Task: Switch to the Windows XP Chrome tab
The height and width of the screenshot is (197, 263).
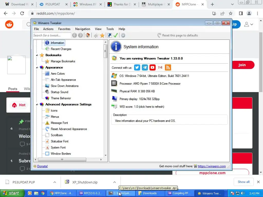Action: coord(88,4)
